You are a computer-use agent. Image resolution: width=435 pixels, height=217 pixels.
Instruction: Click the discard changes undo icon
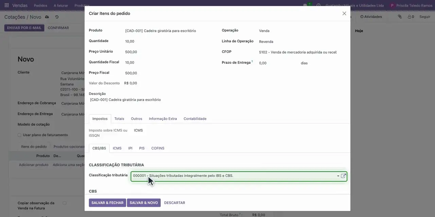pyautogui.click(x=57, y=17)
